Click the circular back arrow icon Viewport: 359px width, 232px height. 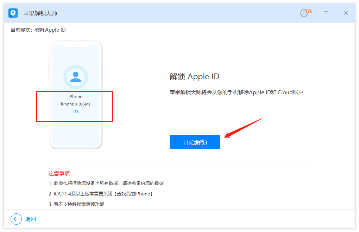tap(16, 219)
